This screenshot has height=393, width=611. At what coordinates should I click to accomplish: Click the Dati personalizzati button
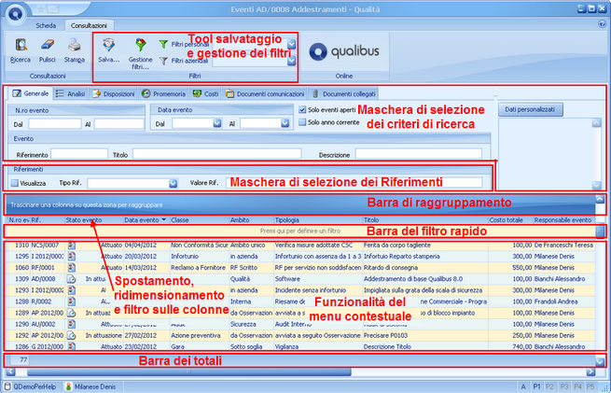pos(531,109)
